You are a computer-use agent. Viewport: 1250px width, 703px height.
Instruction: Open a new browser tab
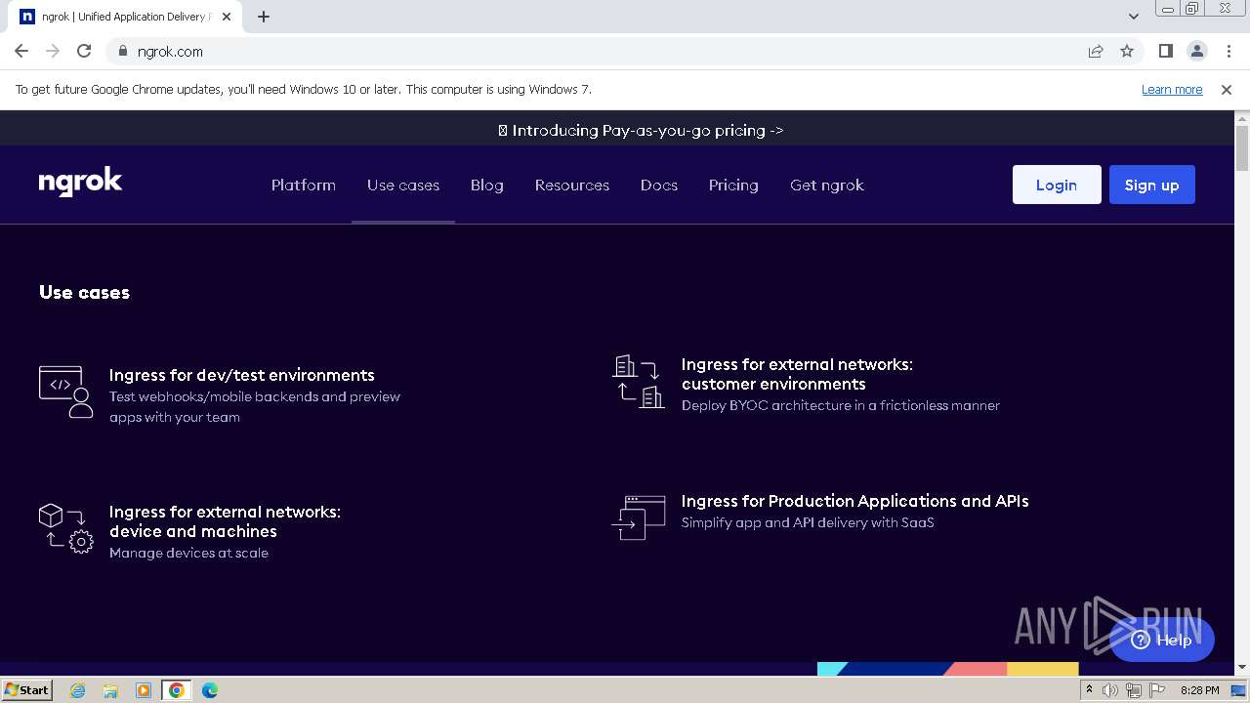pyautogui.click(x=264, y=16)
